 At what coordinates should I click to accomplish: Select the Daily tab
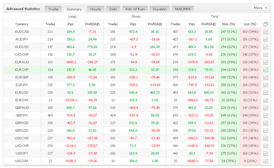click(x=113, y=9)
